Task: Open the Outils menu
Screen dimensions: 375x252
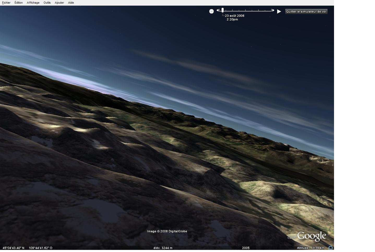Action: tap(47, 3)
